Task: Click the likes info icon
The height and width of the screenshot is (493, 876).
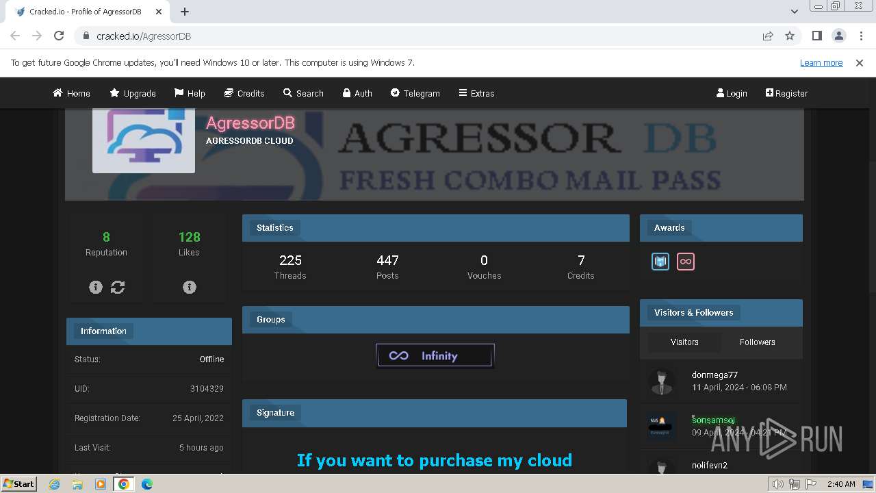Action: pyautogui.click(x=190, y=288)
